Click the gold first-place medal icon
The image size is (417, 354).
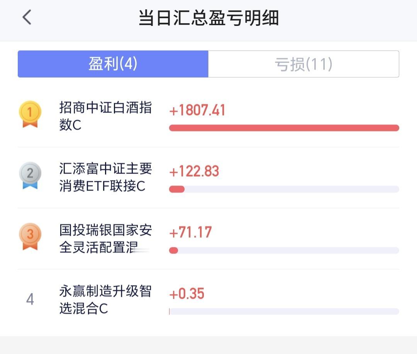point(30,114)
